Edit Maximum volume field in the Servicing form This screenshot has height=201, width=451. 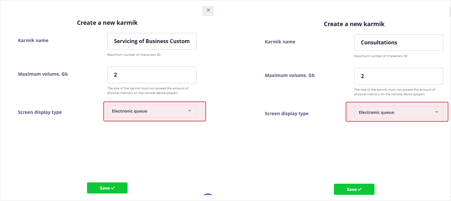tap(152, 75)
